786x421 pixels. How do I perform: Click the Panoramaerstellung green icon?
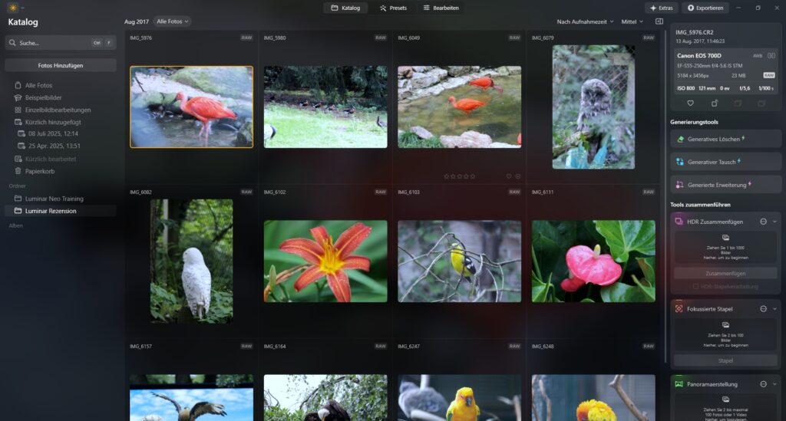click(679, 384)
